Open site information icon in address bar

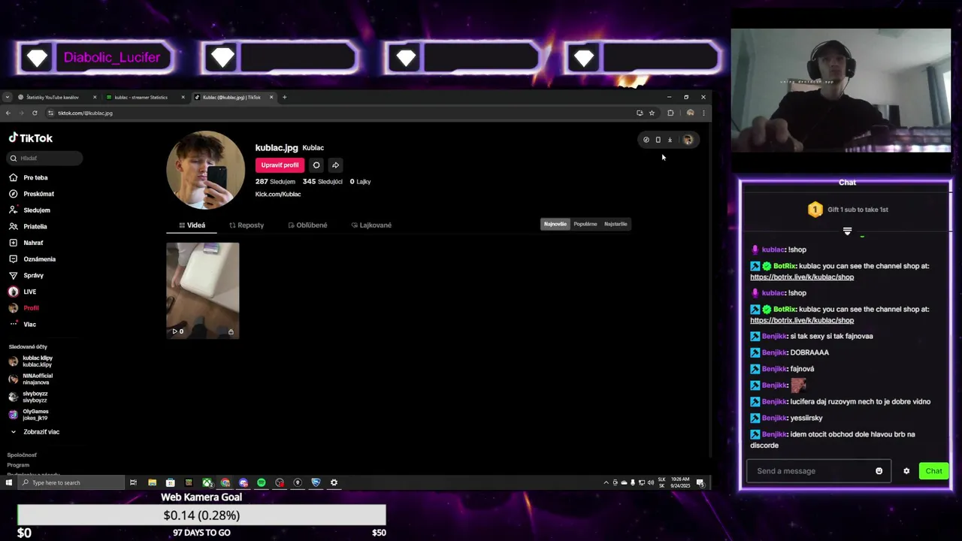click(50, 113)
